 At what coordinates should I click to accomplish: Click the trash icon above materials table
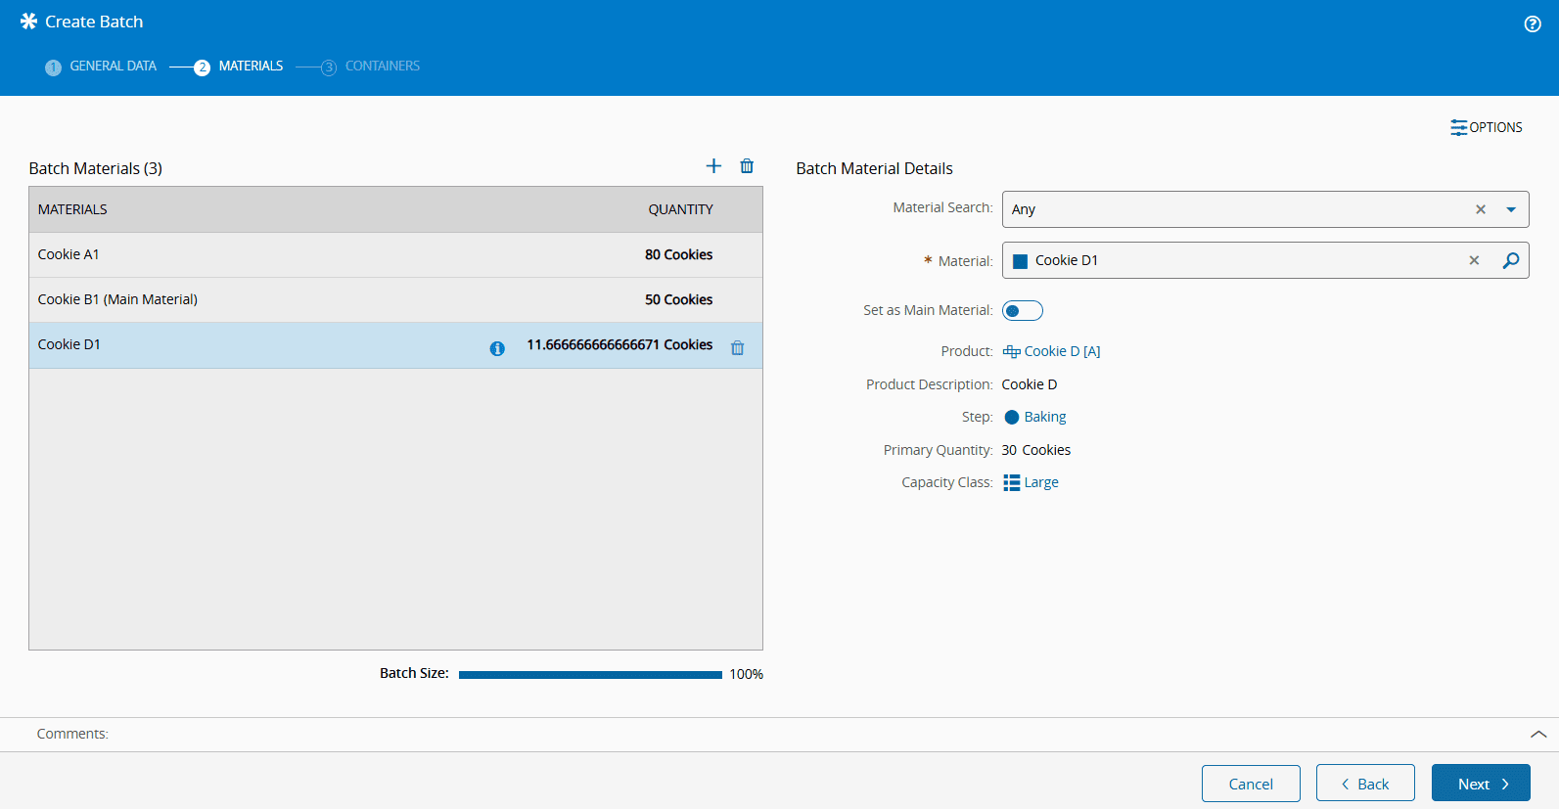tap(747, 166)
